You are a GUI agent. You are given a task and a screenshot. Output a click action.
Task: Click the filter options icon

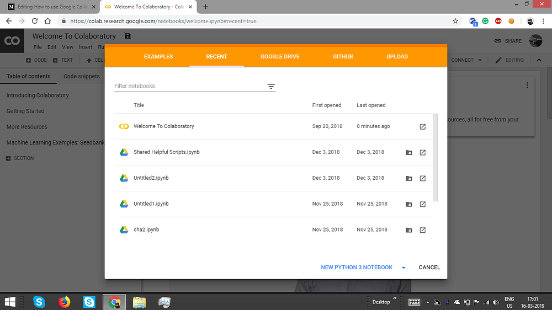tap(270, 86)
